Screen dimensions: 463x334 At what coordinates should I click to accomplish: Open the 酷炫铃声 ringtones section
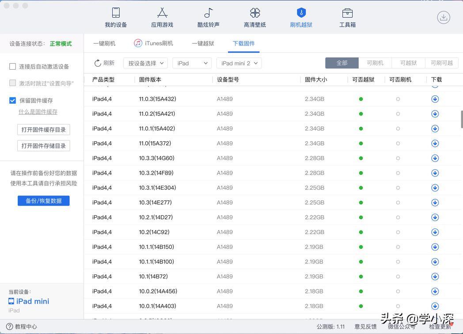208,17
